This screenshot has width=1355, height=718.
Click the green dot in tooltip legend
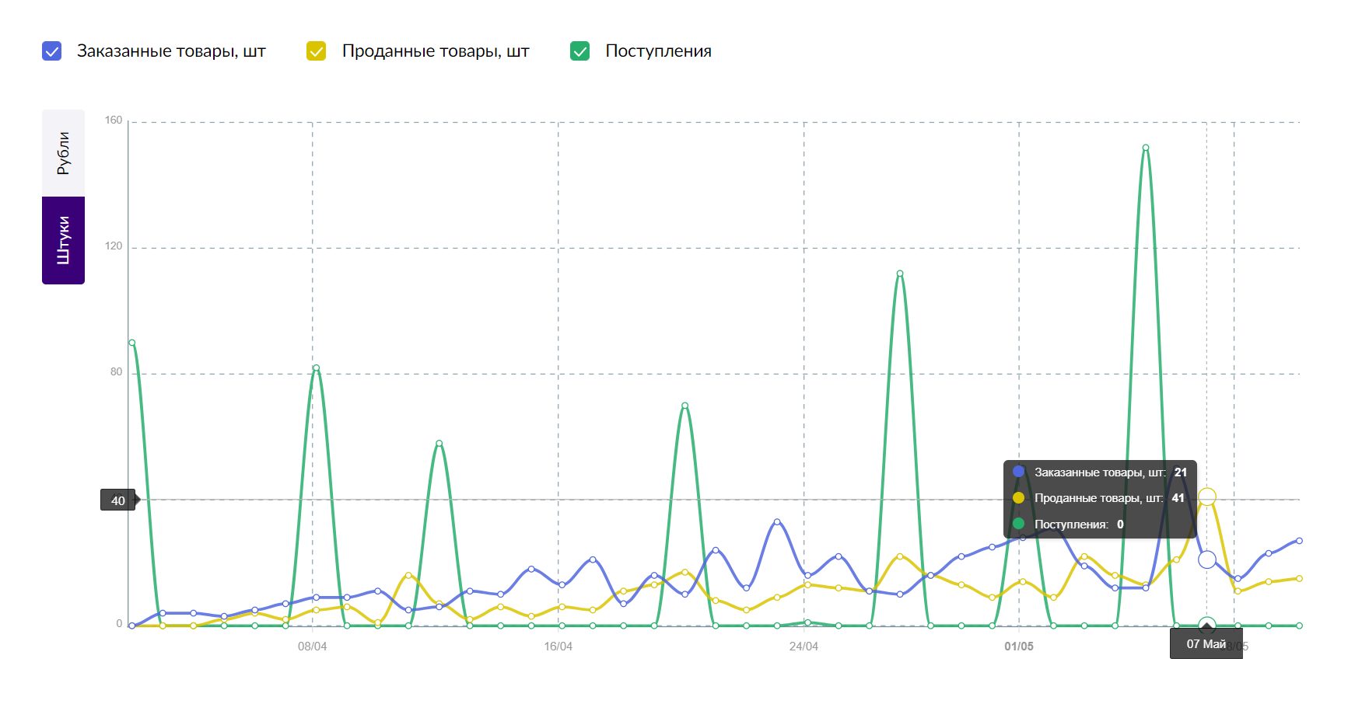point(1019,524)
